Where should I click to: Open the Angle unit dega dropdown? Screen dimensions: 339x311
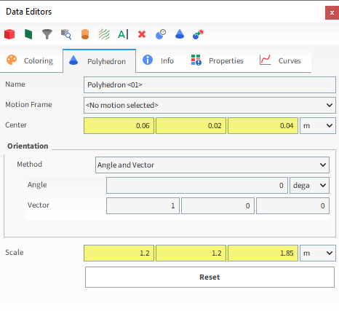click(x=309, y=185)
